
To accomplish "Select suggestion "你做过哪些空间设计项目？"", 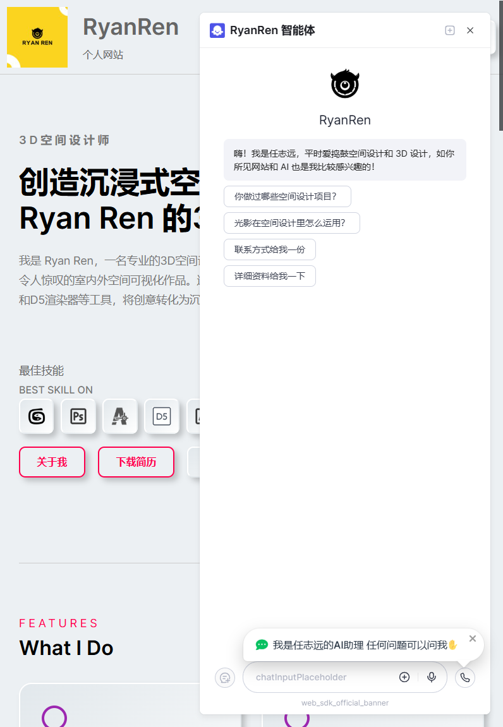I will 287,196.
